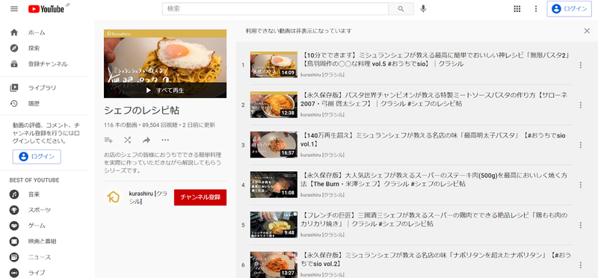Screen dimensions: 598x278
Task: Click the top-right ログイン button
Action: click(569, 9)
